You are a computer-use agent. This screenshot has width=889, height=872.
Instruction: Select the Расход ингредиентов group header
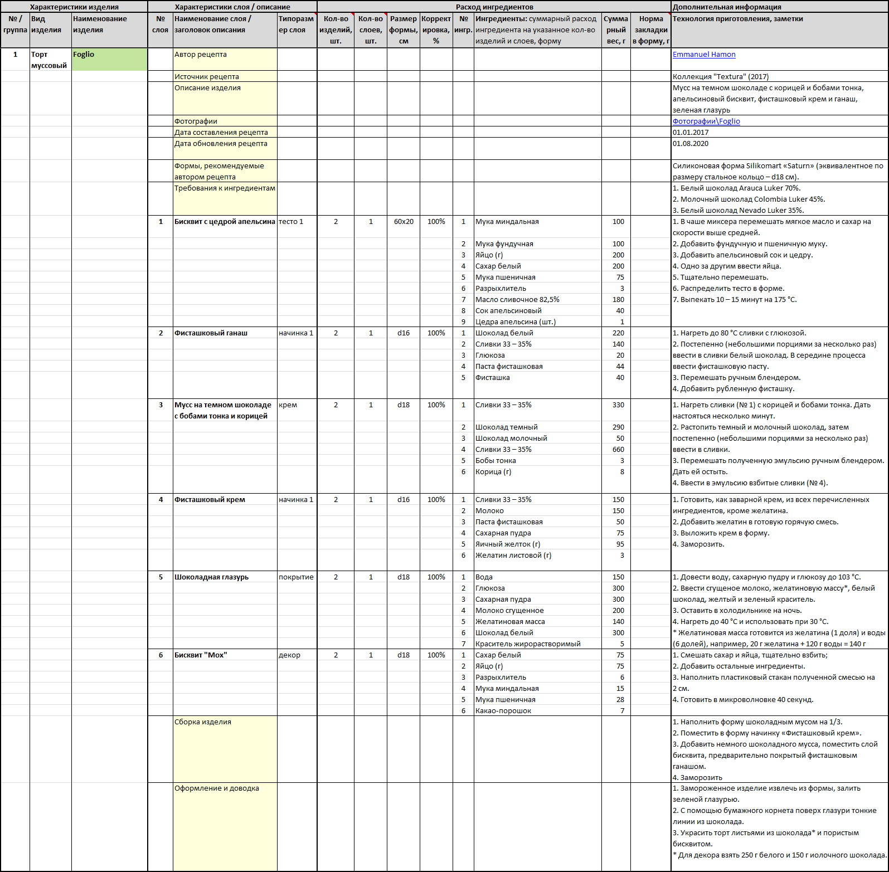click(x=494, y=7)
